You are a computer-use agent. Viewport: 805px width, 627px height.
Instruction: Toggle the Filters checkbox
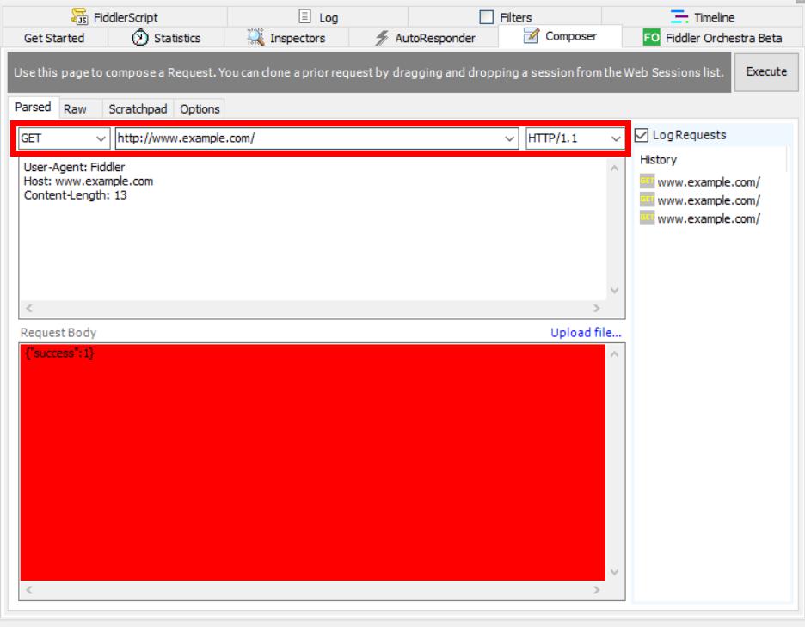coord(486,17)
